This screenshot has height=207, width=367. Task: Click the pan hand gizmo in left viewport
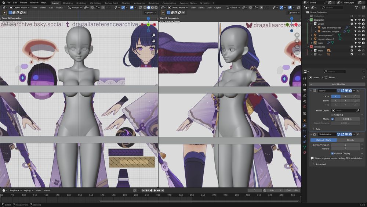point(153,41)
